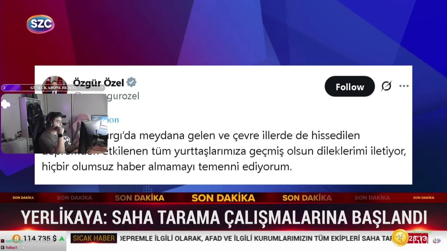The height and width of the screenshot is (251, 447).
Task: Click arabiTolga's chat badge icon
Action: click(2, 241)
